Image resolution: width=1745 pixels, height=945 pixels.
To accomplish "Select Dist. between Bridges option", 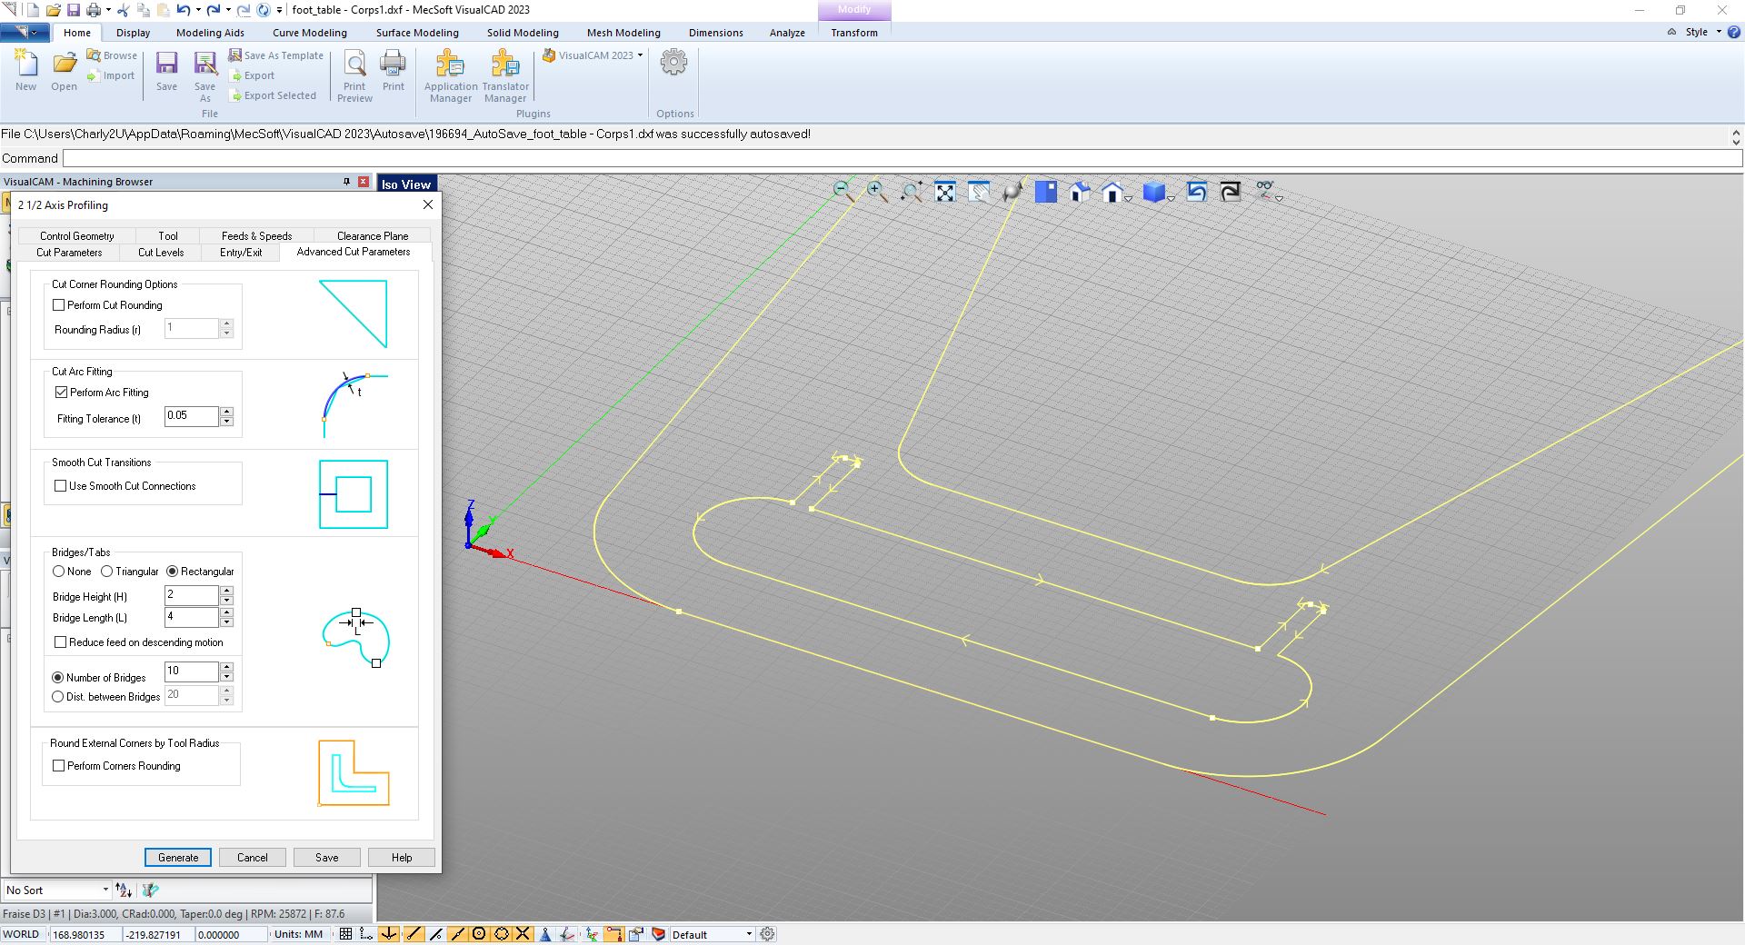I will (x=58, y=697).
